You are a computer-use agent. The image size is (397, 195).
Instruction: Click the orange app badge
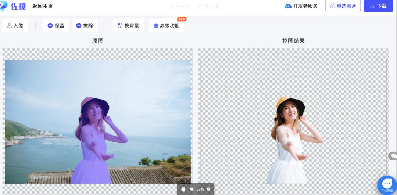[x=182, y=19]
